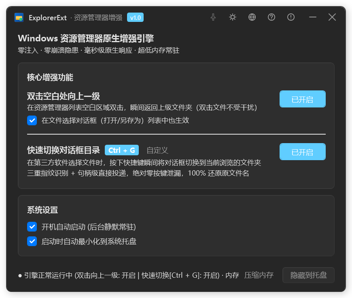Click the label 双击空白处向上一级
This screenshot has height=298, width=352.
(64, 96)
